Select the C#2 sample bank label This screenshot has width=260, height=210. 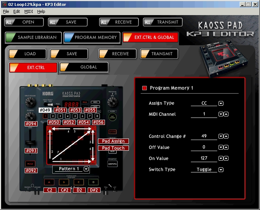(x=65, y=190)
